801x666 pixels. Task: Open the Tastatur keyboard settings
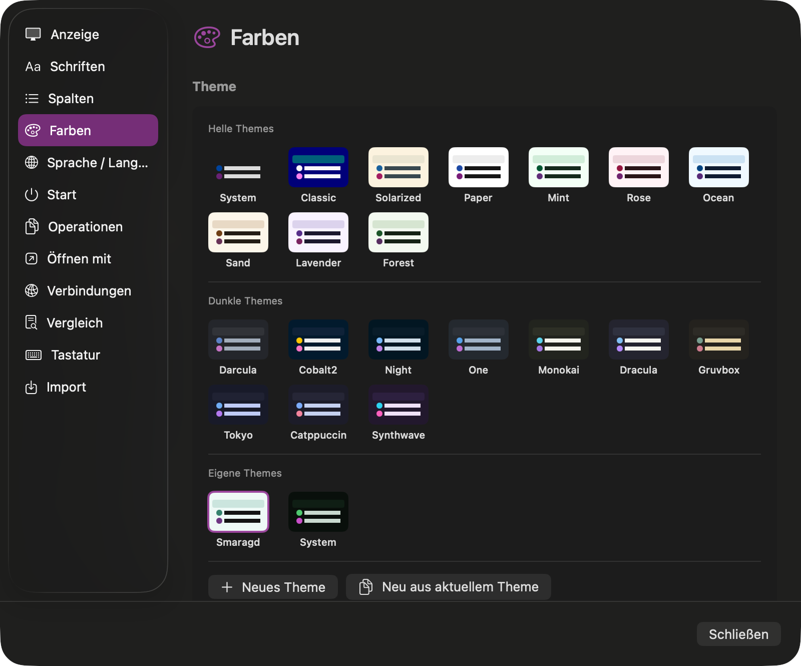pos(75,355)
